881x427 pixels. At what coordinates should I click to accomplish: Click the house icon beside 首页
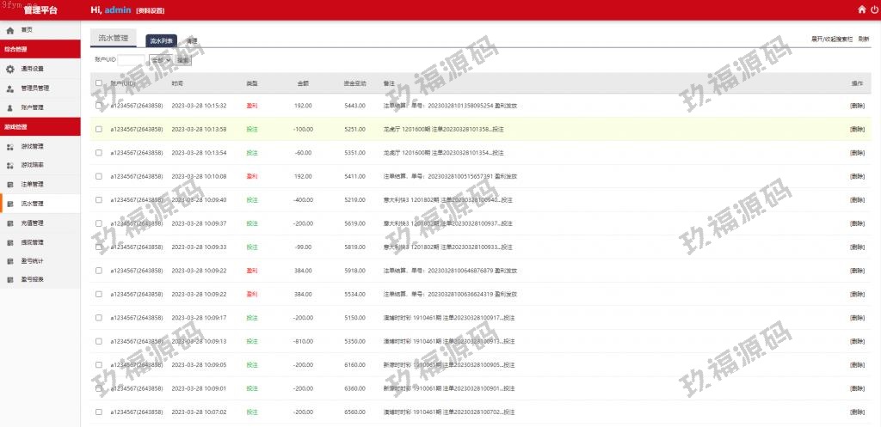(x=10, y=30)
